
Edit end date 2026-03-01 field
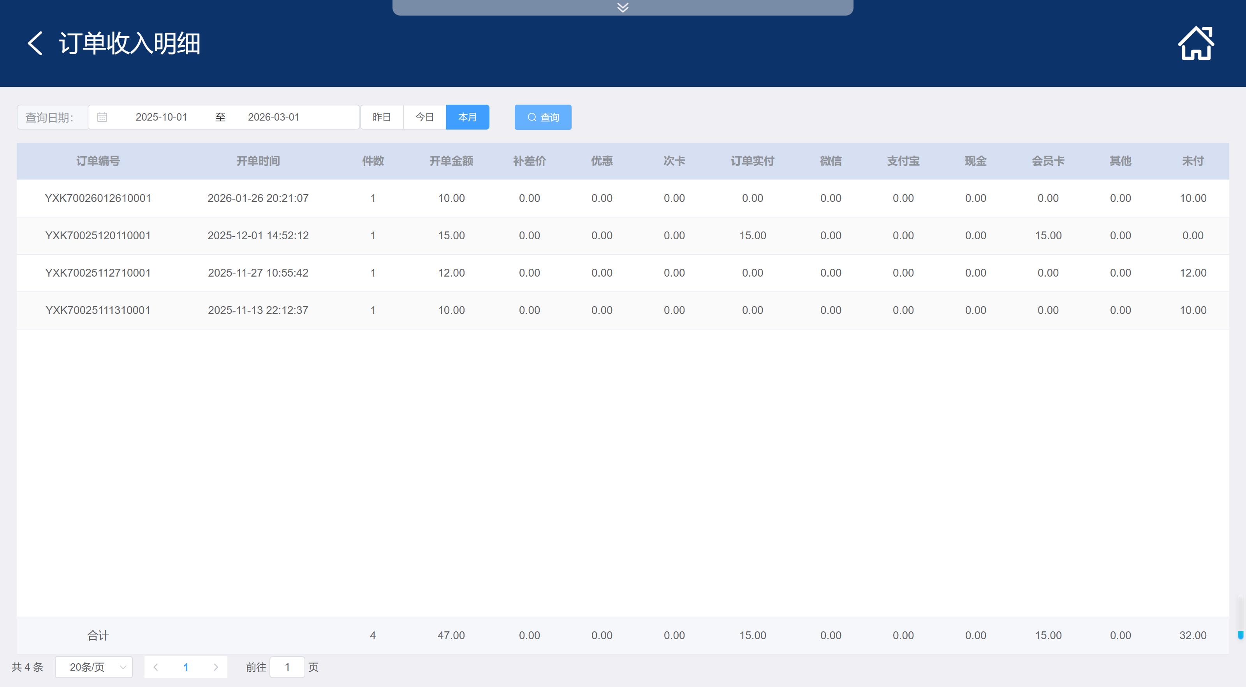273,117
